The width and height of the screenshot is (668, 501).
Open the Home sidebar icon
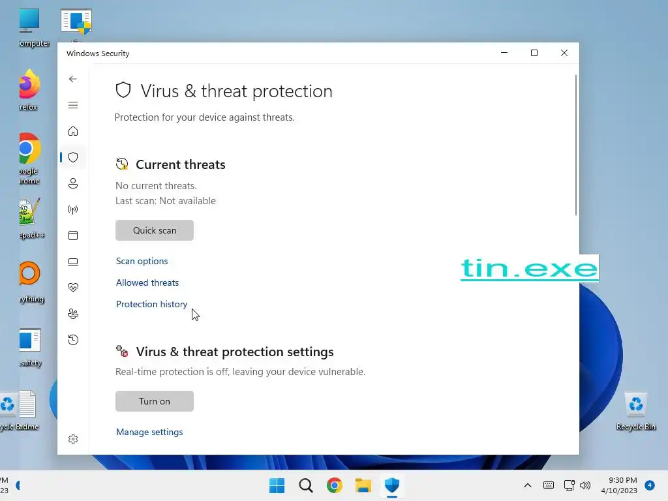tap(73, 130)
